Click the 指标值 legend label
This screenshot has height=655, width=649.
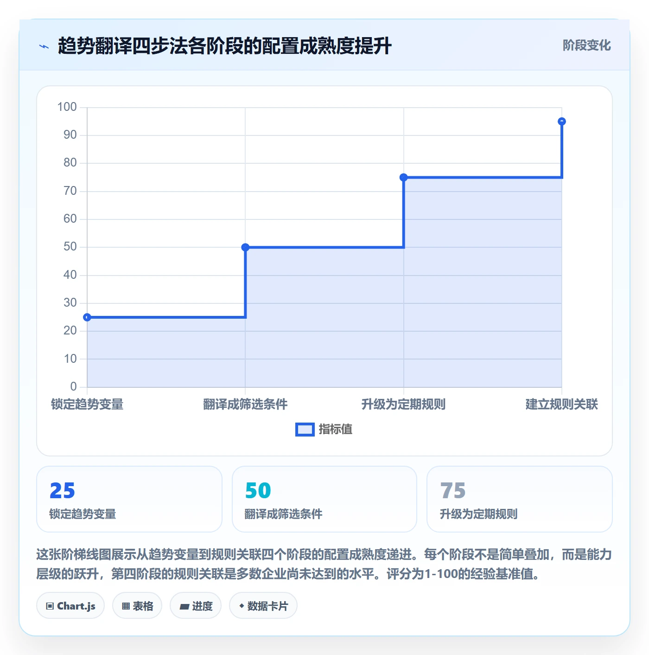tap(336, 430)
